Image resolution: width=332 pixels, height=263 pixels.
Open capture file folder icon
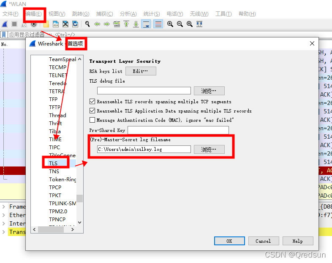46,24
